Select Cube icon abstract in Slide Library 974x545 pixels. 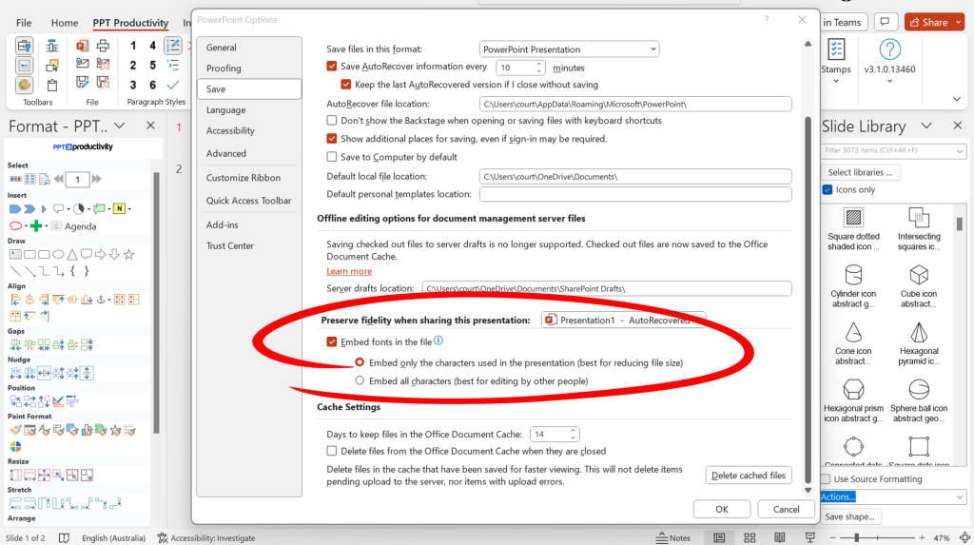pos(919,286)
